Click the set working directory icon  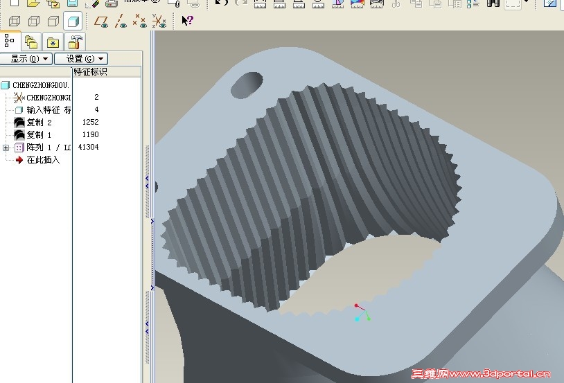click(53, 3)
